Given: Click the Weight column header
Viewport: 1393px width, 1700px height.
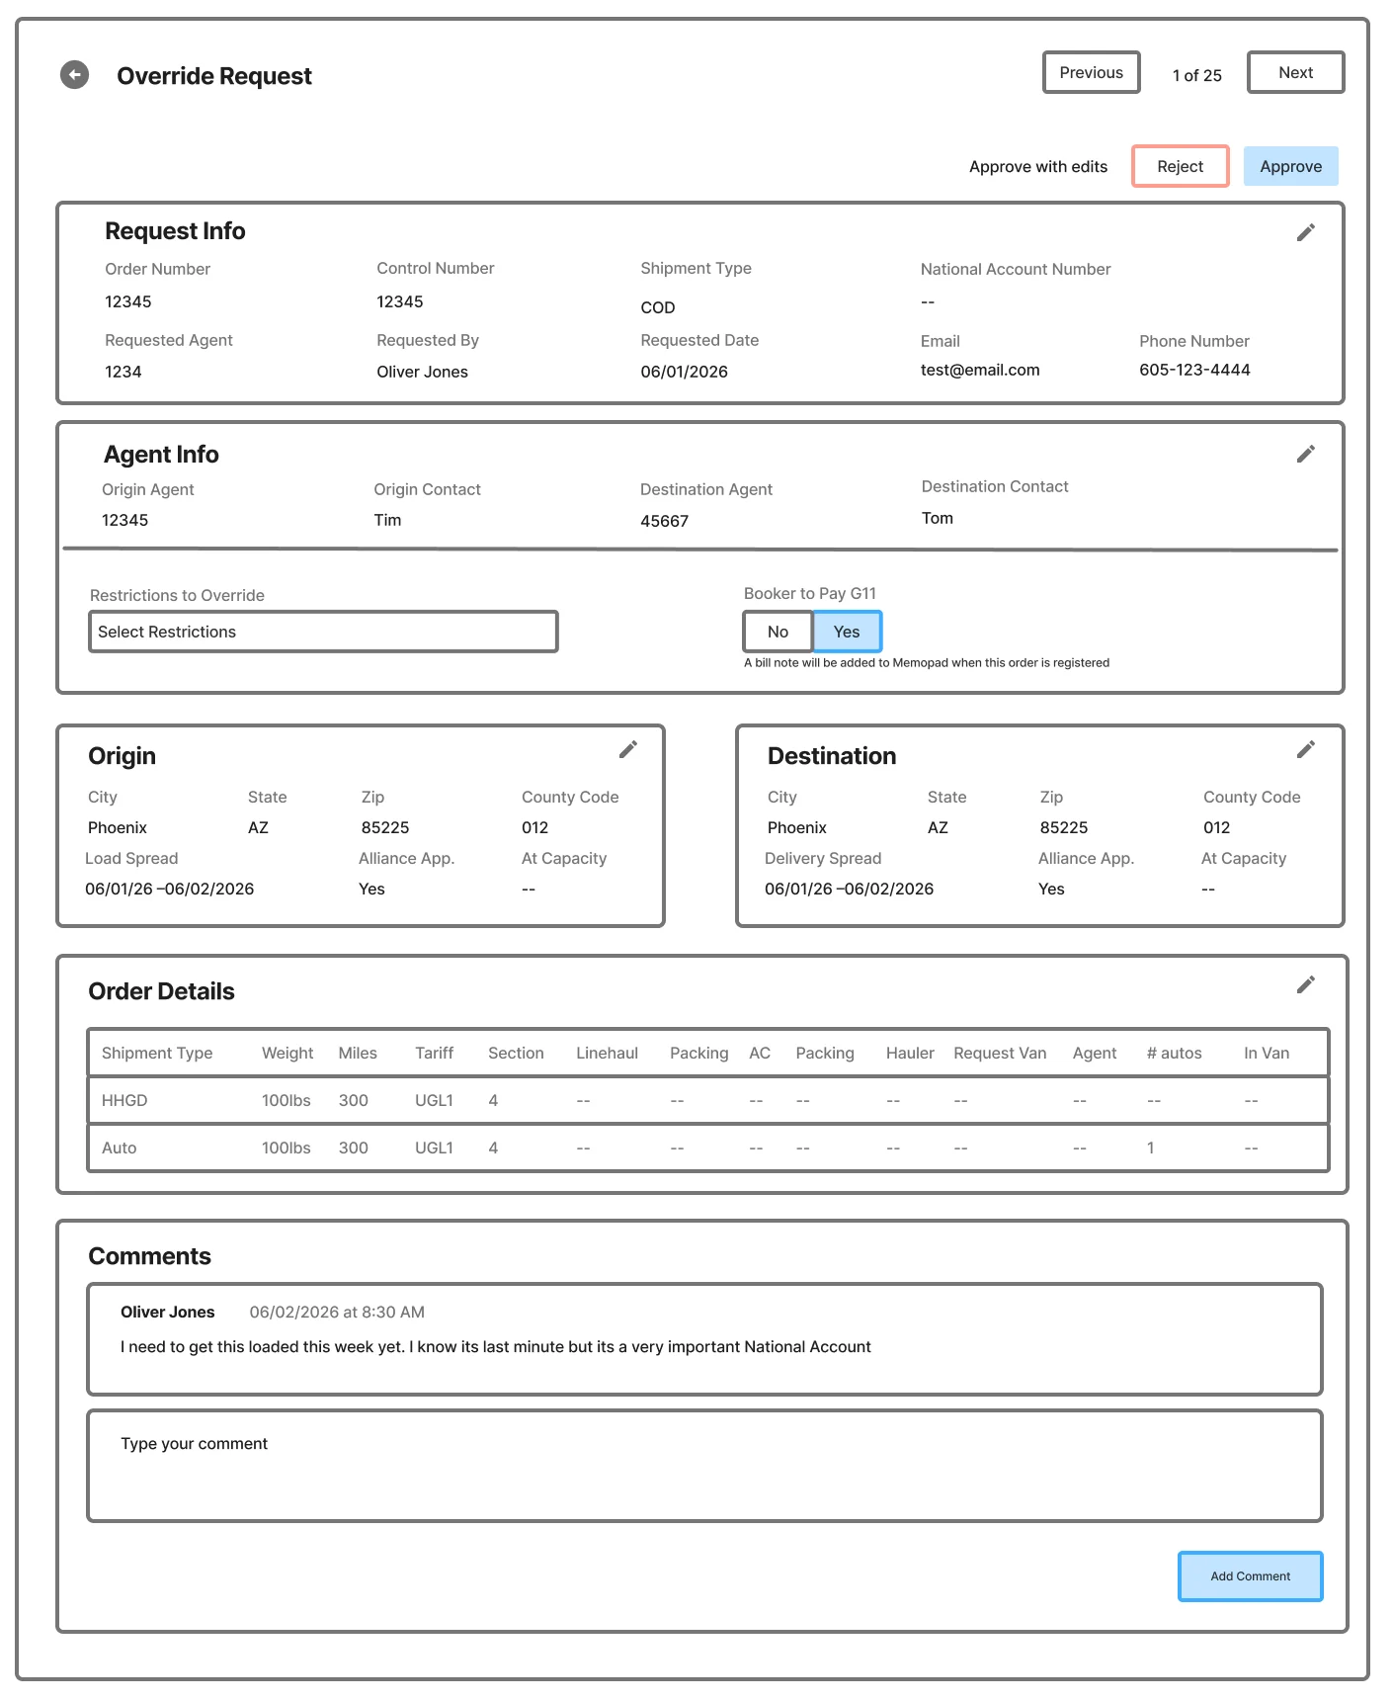Looking at the screenshot, I should coord(287,1053).
